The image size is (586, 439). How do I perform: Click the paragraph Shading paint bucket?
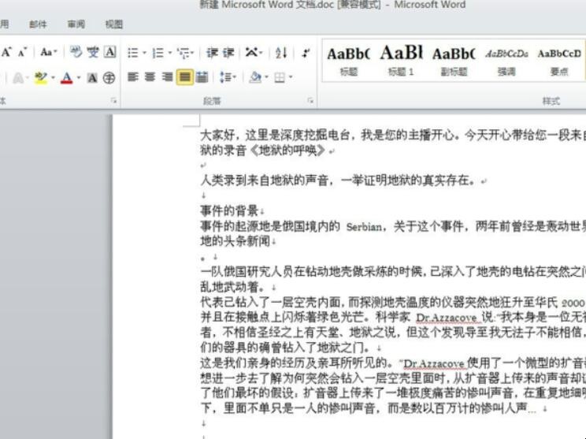[256, 77]
